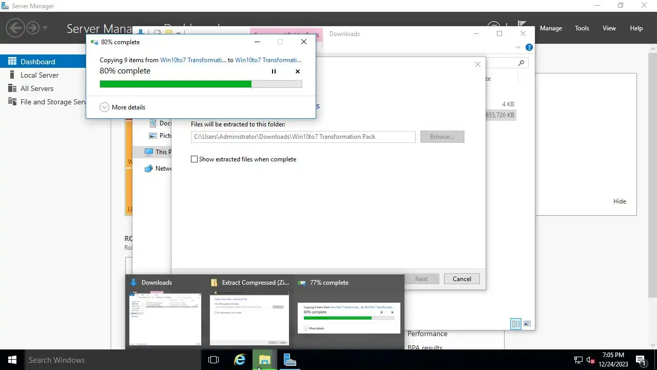Click Dashboard icon in sidebar
The width and height of the screenshot is (657, 370).
(x=12, y=62)
